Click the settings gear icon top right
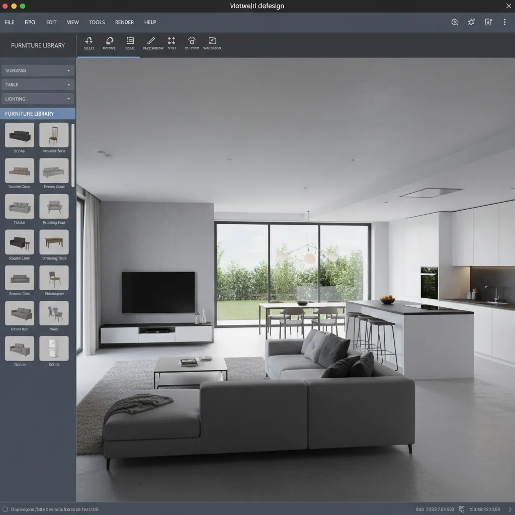The width and height of the screenshot is (515, 515). [471, 22]
